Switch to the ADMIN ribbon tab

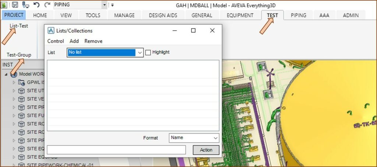tap(350, 15)
